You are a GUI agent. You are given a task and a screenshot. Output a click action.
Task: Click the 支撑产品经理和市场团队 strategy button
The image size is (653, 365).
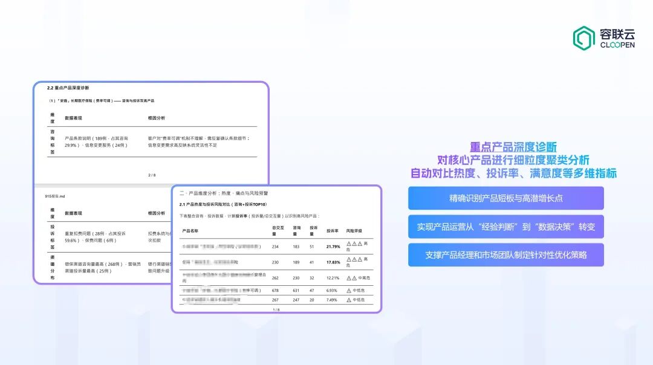pos(507,254)
